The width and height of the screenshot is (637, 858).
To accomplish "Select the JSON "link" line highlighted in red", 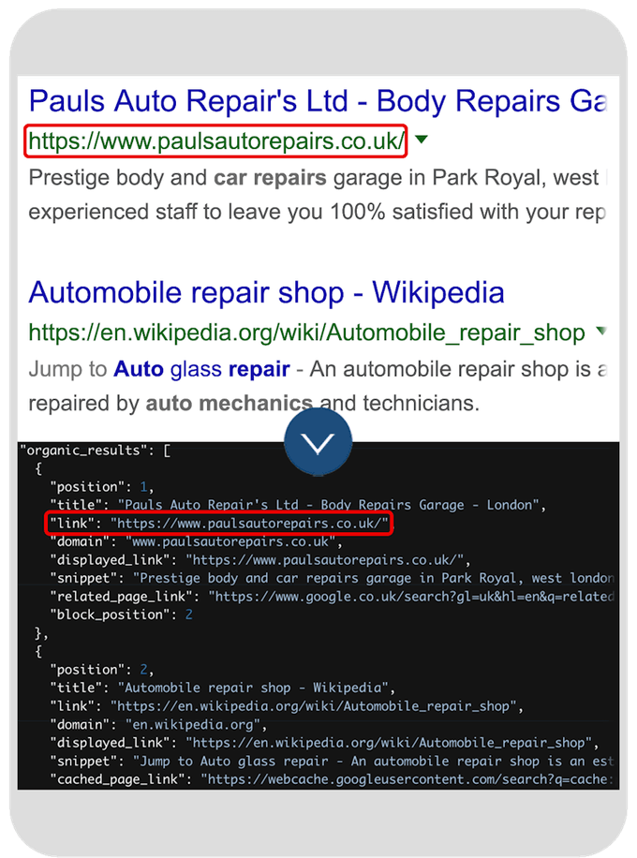I will [219, 524].
